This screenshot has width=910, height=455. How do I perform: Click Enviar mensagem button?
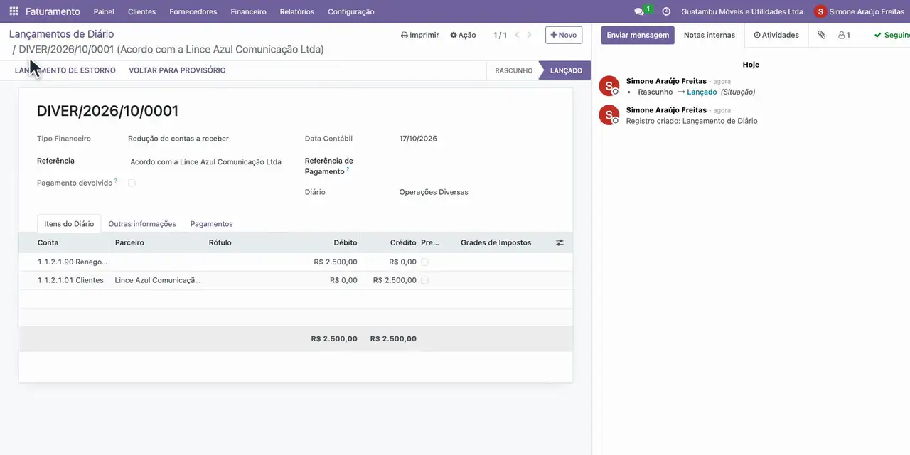pyautogui.click(x=638, y=35)
